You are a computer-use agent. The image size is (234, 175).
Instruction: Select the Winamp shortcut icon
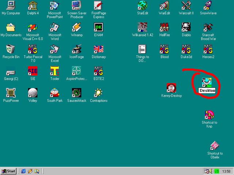click(76, 27)
